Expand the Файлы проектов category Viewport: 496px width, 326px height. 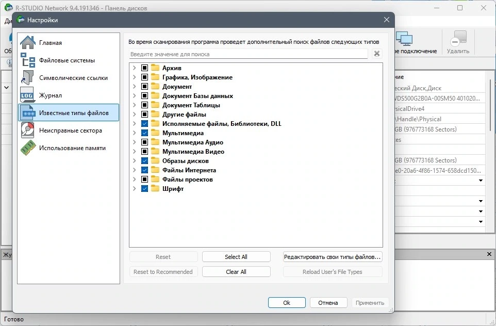(135, 179)
